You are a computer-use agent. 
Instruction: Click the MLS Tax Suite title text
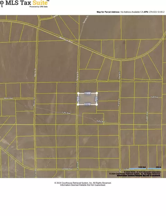pos(27,3)
